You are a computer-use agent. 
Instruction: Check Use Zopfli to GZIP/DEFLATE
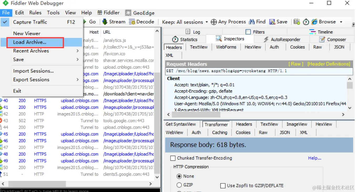[x=223, y=186]
